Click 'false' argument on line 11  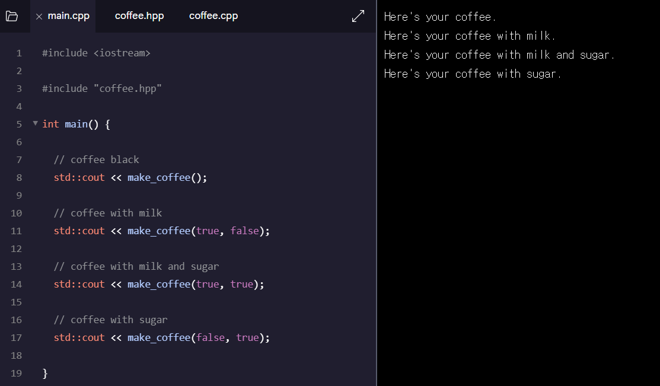click(244, 231)
